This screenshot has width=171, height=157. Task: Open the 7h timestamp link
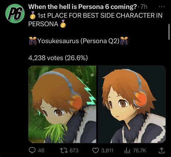pos(144,7)
